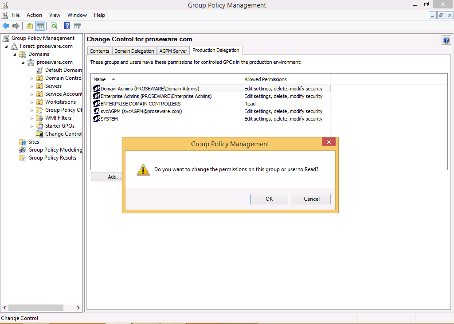Click the svcAGPM user icon
This screenshot has height=324, width=454.
click(x=97, y=111)
